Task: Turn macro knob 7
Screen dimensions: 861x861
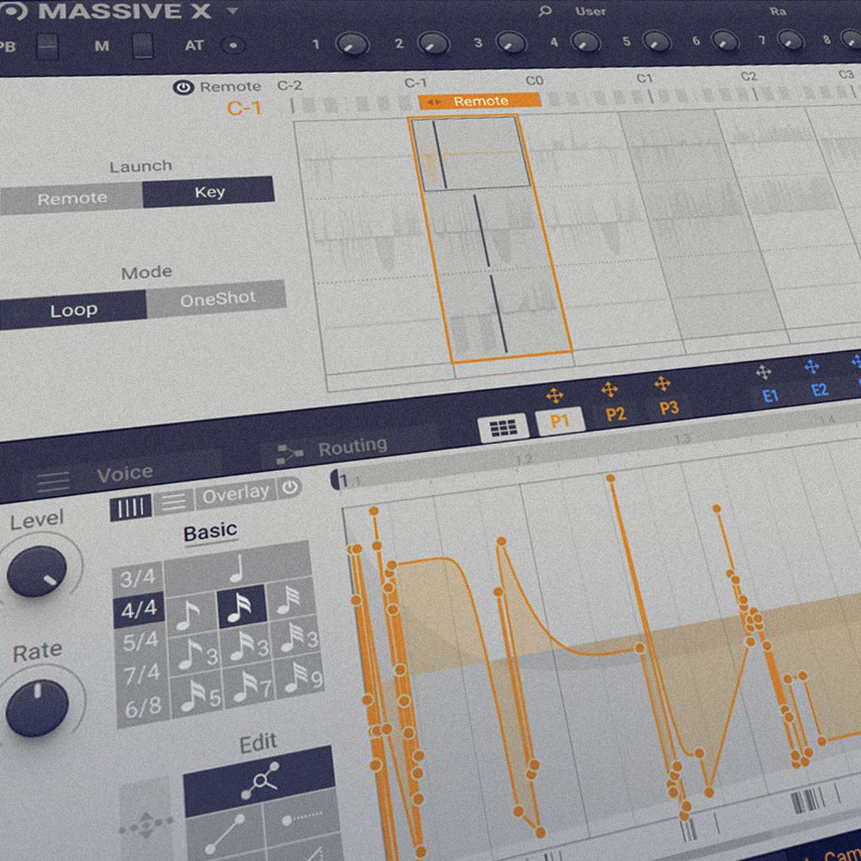Action: [790, 39]
